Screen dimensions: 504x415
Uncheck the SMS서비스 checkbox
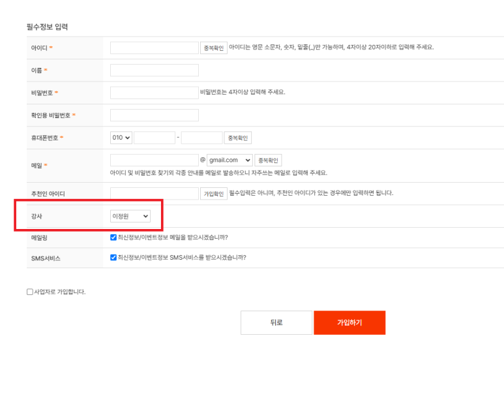click(x=113, y=257)
